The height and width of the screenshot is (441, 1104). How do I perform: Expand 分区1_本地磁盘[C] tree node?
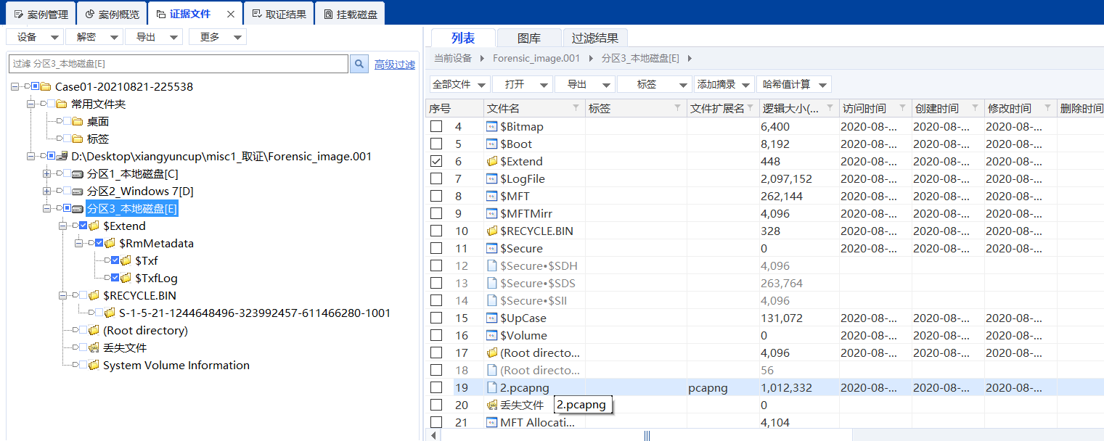(x=47, y=173)
